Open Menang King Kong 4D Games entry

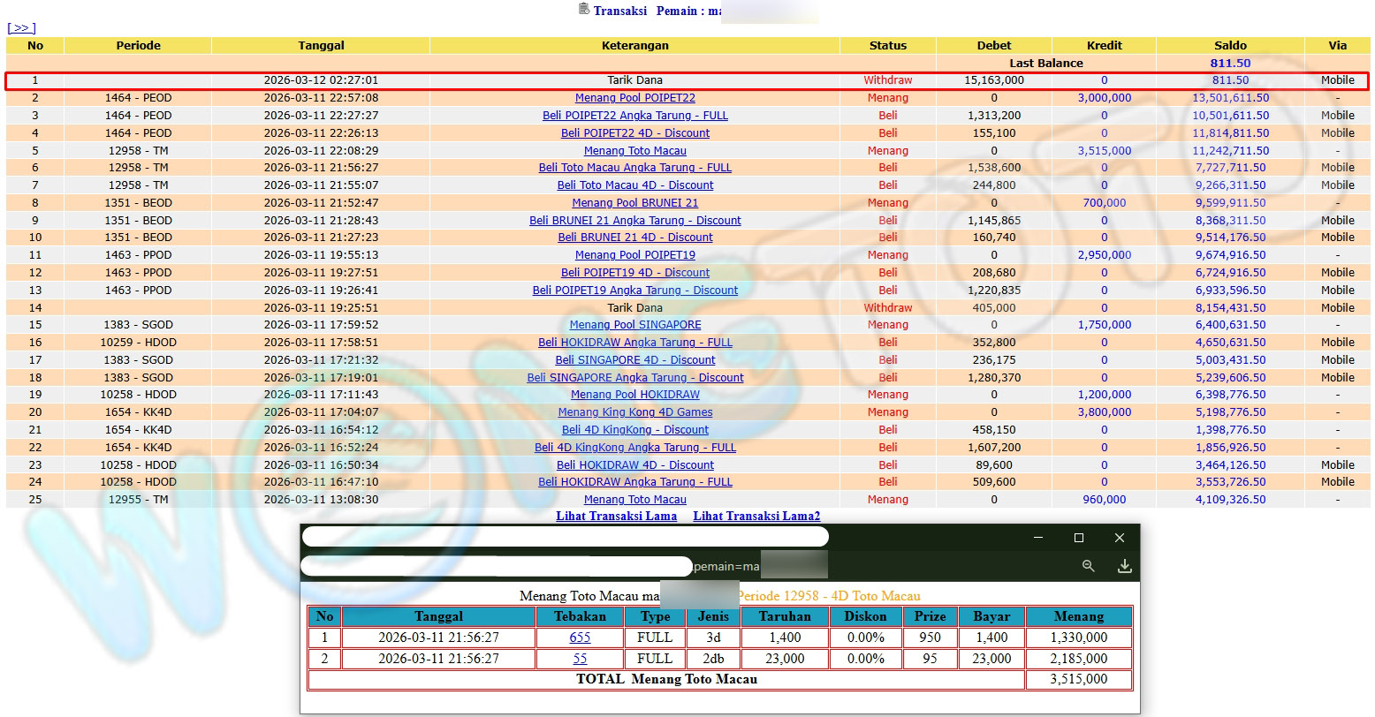pyautogui.click(x=634, y=412)
